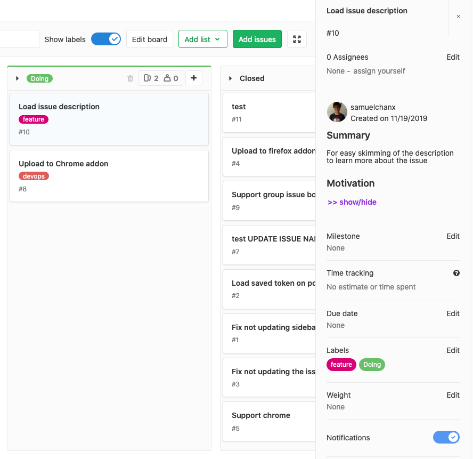Toggle the >> show/hide Motivation link
This screenshot has height=459, width=473.
pos(352,202)
